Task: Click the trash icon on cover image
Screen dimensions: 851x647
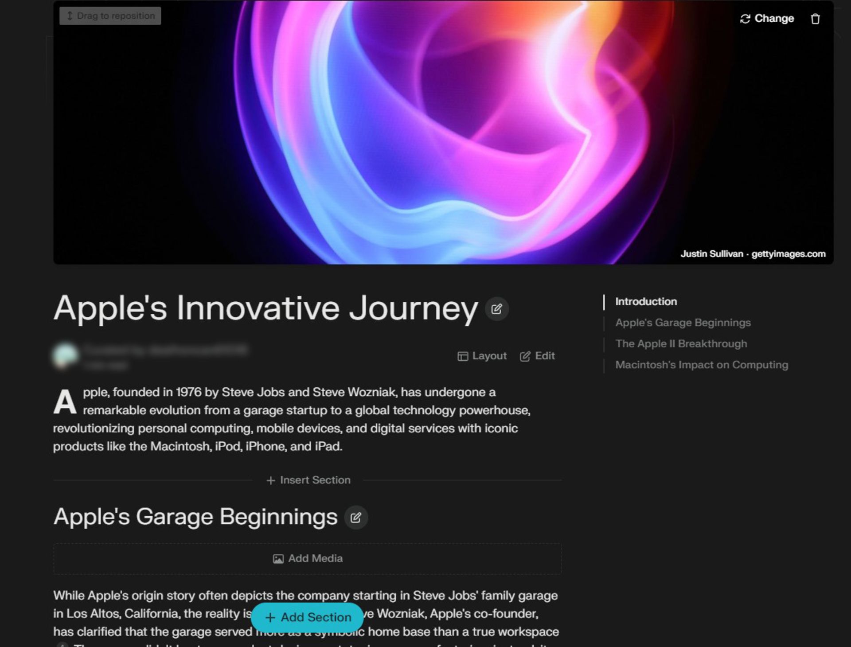Action: [815, 19]
